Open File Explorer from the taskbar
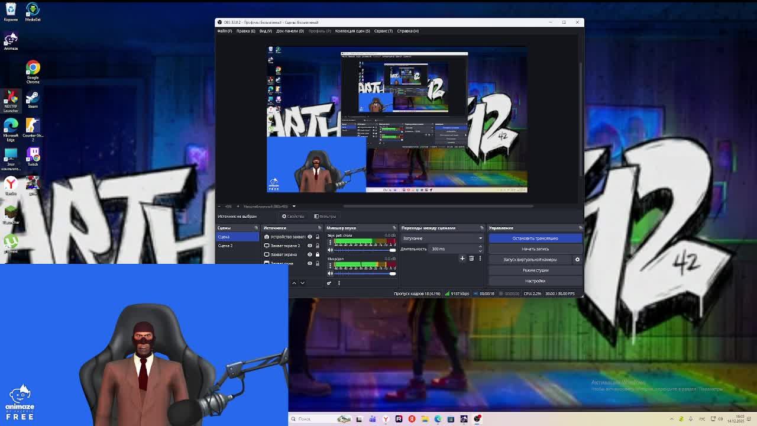 pyautogui.click(x=425, y=419)
